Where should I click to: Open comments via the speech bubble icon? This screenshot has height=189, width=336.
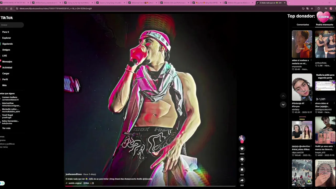pos(242,159)
